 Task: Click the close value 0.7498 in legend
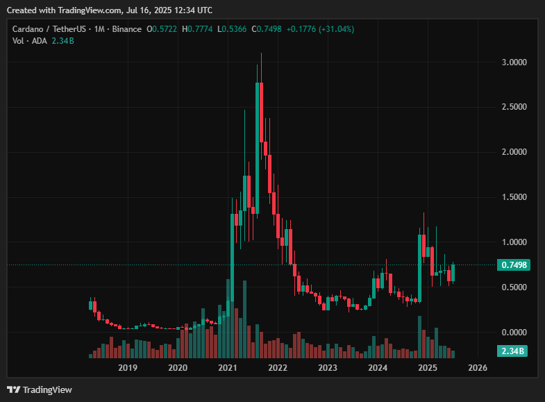pos(269,29)
